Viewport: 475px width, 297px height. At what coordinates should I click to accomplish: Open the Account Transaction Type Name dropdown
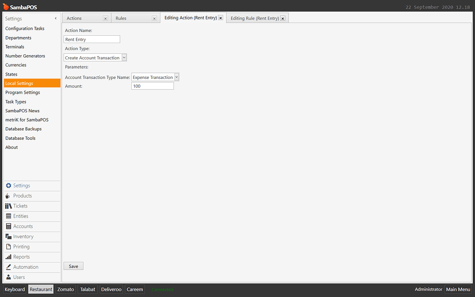(x=176, y=77)
